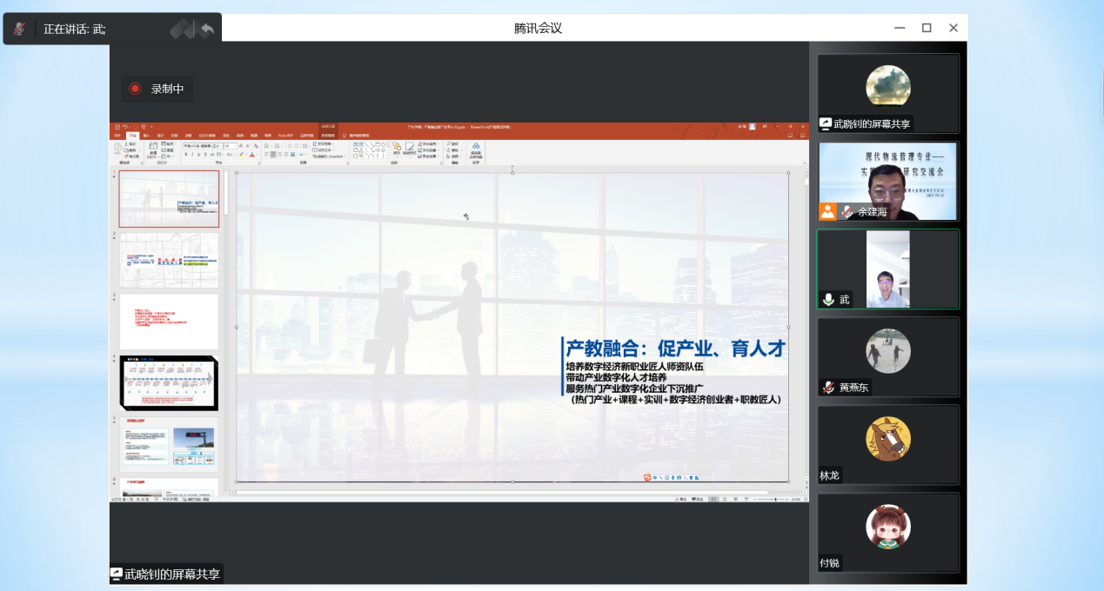
Task: Select 余建海's video tile
Action: [x=888, y=181]
